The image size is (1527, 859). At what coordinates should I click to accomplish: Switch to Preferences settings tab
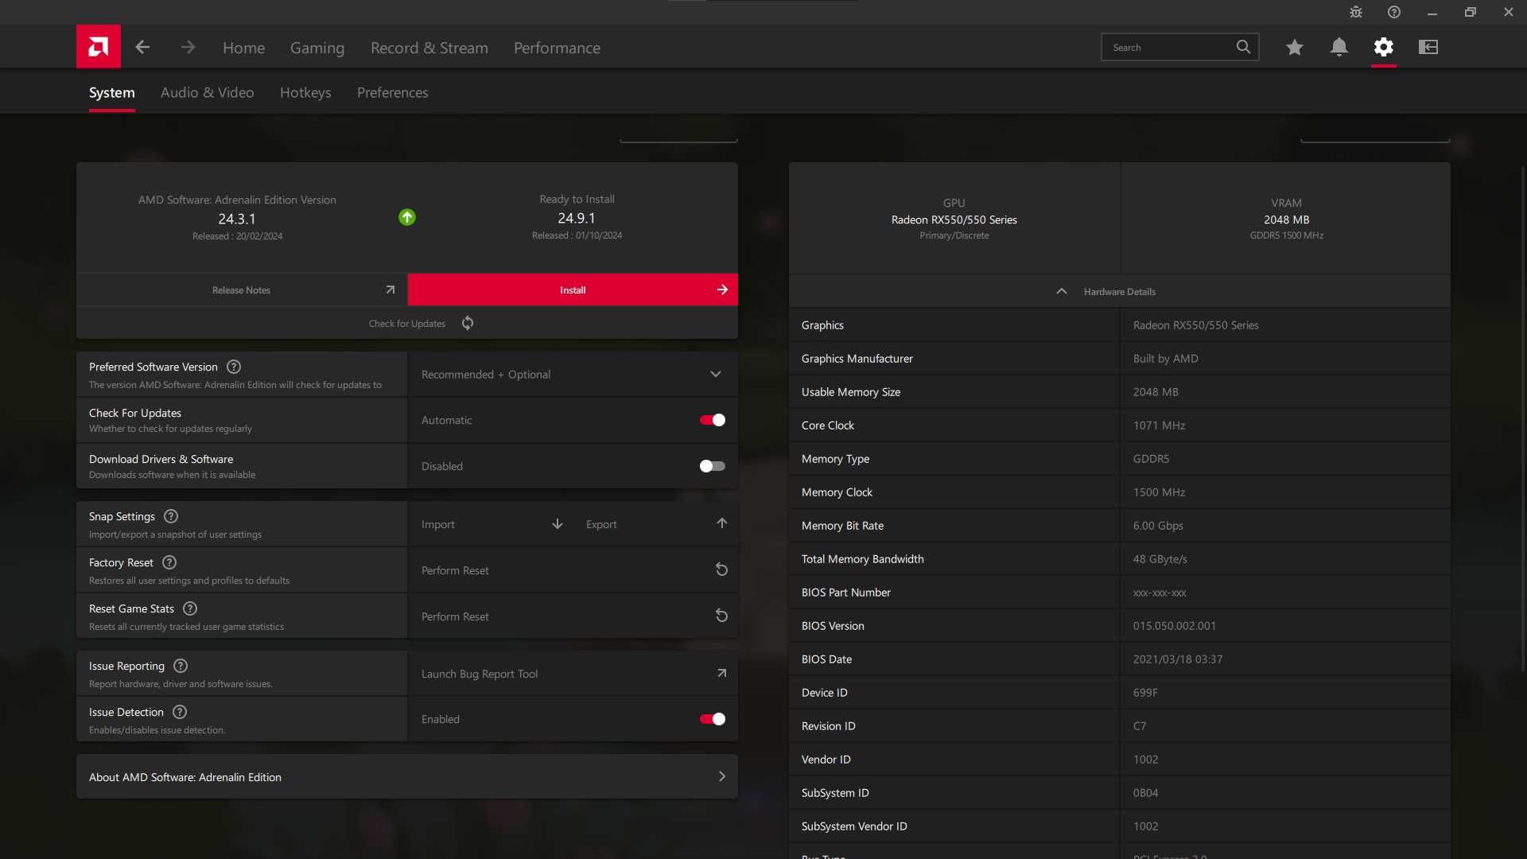393,92
